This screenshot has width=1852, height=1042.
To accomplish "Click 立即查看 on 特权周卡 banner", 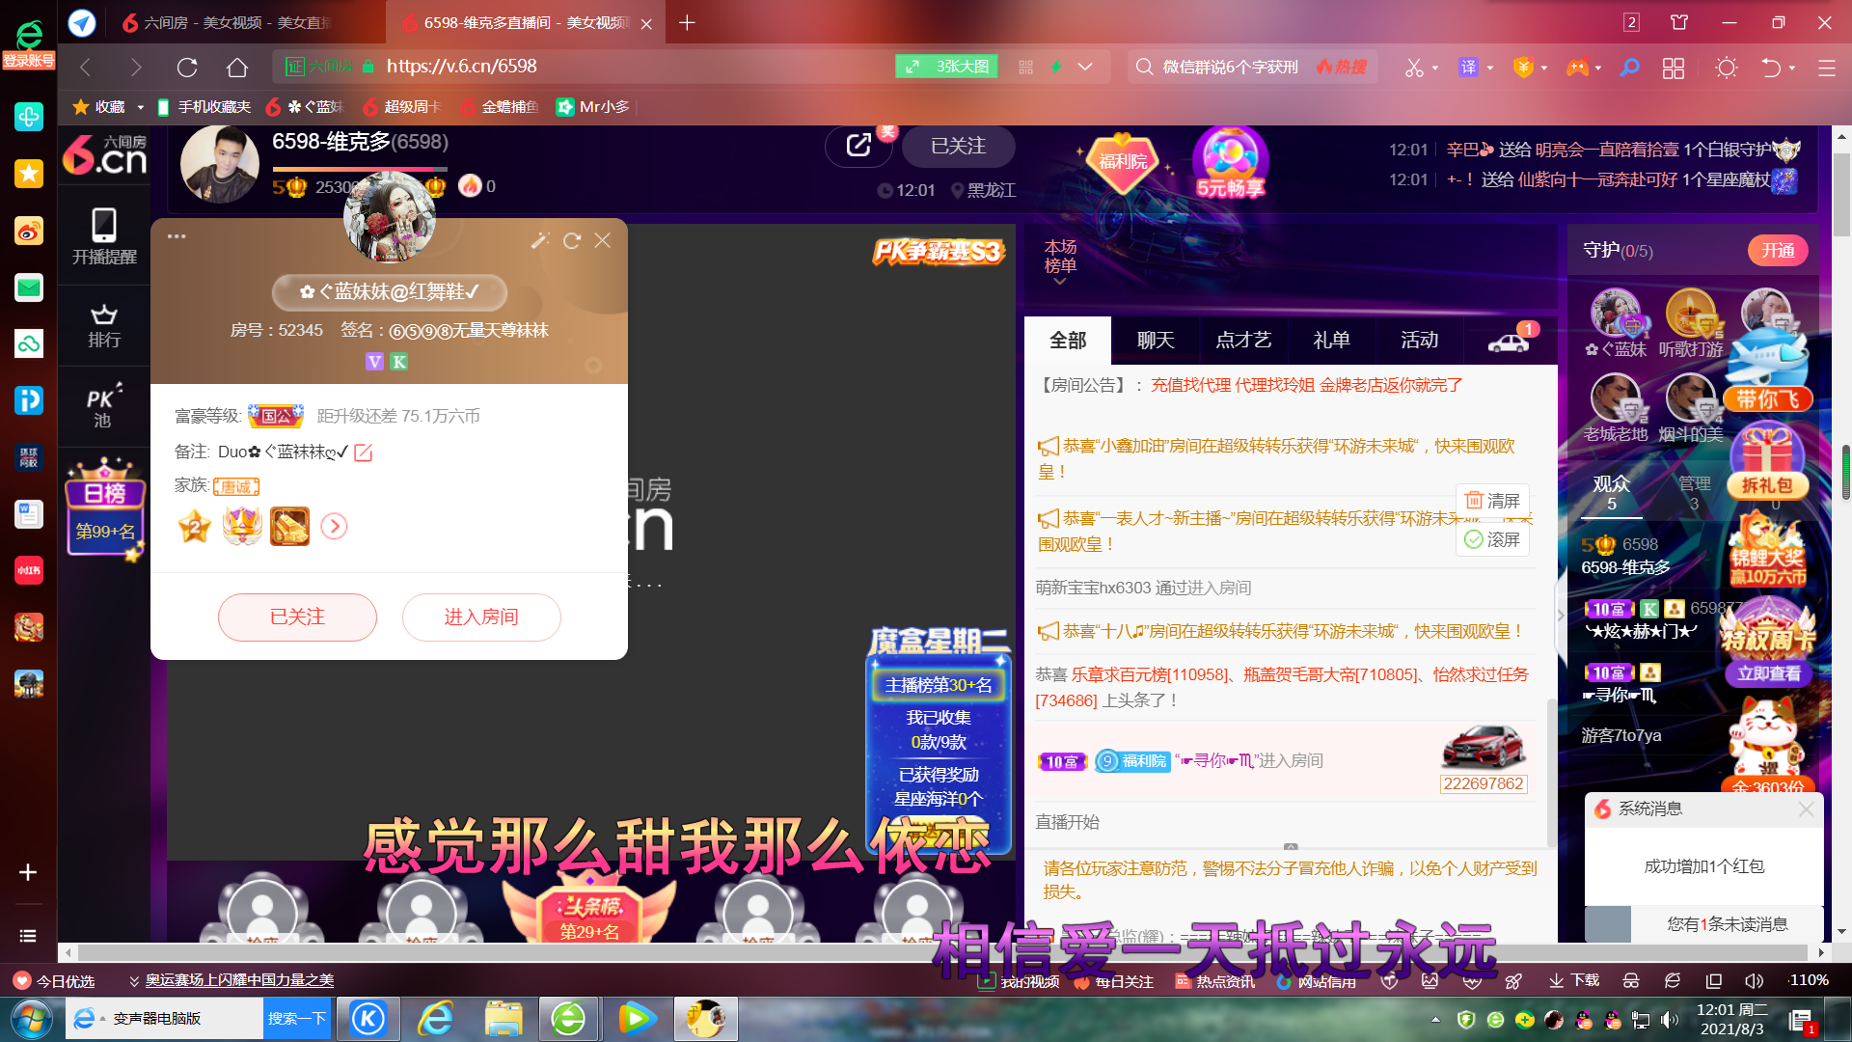I will (x=1769, y=673).
